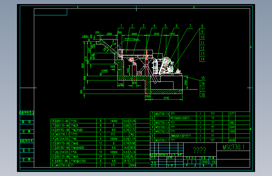Screen dimensions: 272x176
Task: Click the +2460 elevation marker label
Action: click(x=104, y=71)
